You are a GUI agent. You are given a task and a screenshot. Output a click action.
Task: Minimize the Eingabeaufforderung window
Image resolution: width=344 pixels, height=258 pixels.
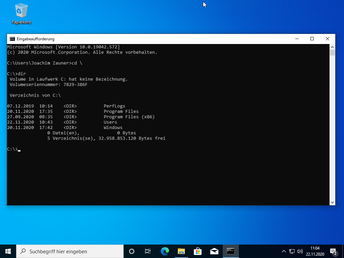297,39
